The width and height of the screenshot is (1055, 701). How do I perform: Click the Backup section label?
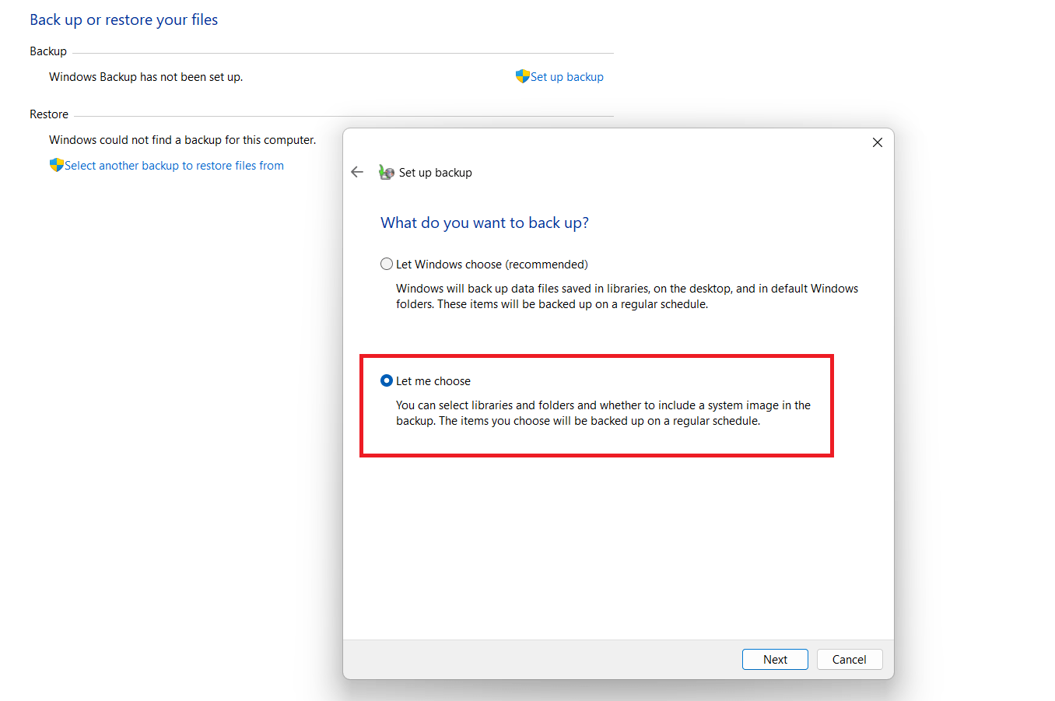click(x=47, y=51)
